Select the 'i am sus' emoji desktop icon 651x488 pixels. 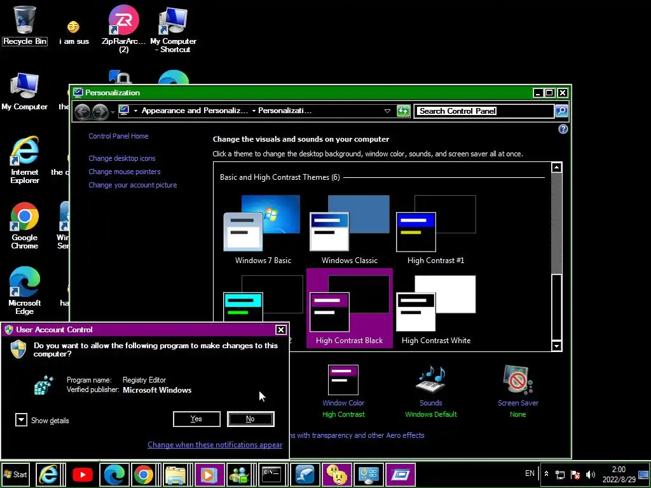(74, 32)
